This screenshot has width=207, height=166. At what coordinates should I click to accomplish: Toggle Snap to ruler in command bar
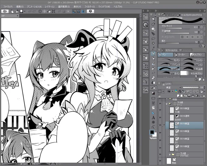(74, 12)
